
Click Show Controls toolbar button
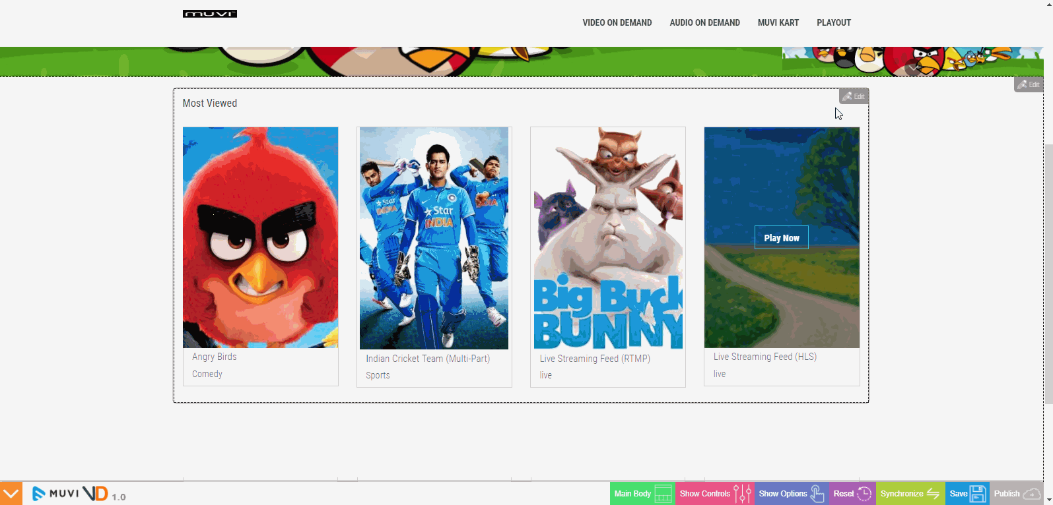click(715, 493)
